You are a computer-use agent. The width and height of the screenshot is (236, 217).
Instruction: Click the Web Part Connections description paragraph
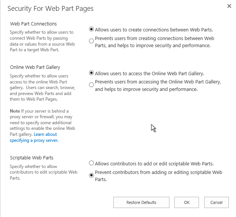(42, 41)
